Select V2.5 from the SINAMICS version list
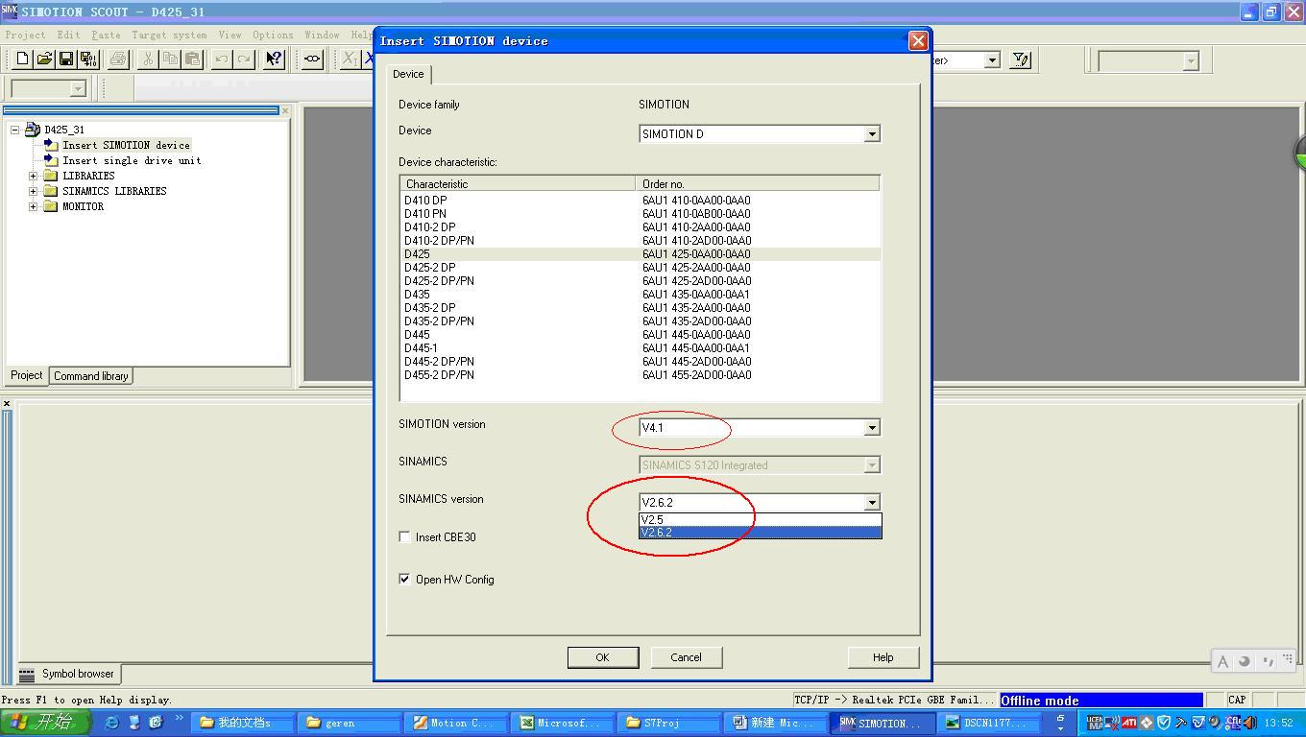The width and height of the screenshot is (1306, 737). coord(760,519)
